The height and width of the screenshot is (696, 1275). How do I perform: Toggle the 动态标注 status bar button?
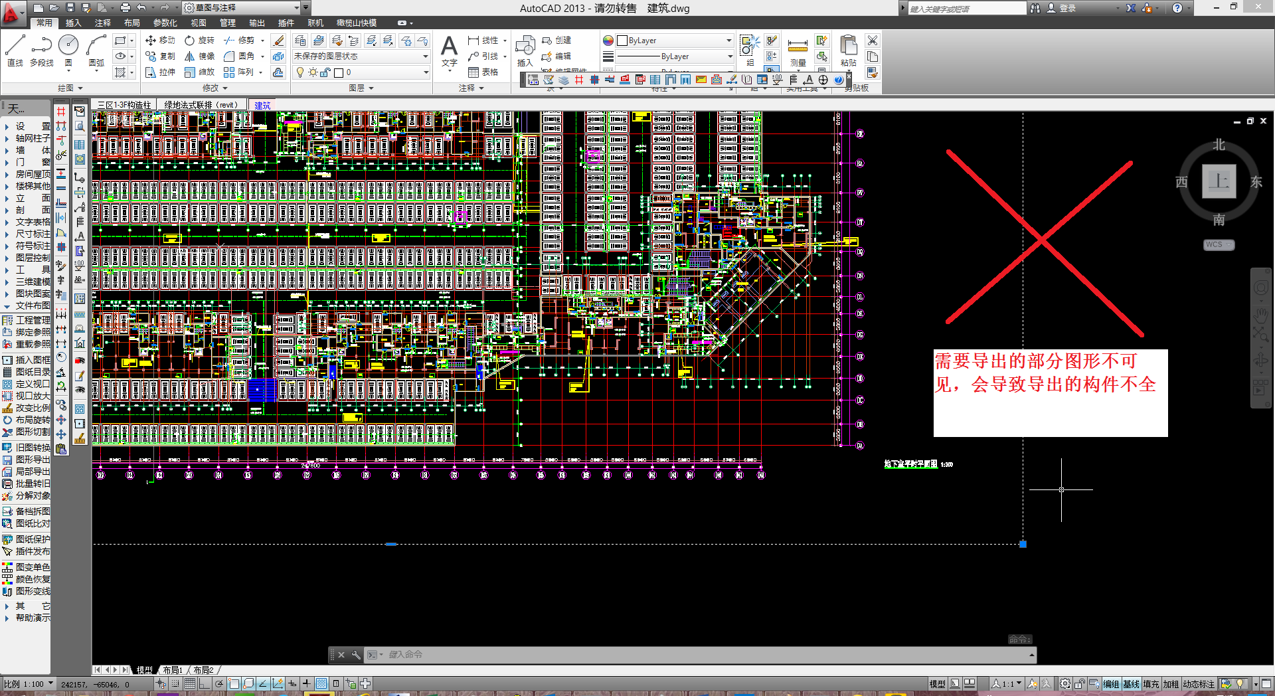tap(1198, 684)
